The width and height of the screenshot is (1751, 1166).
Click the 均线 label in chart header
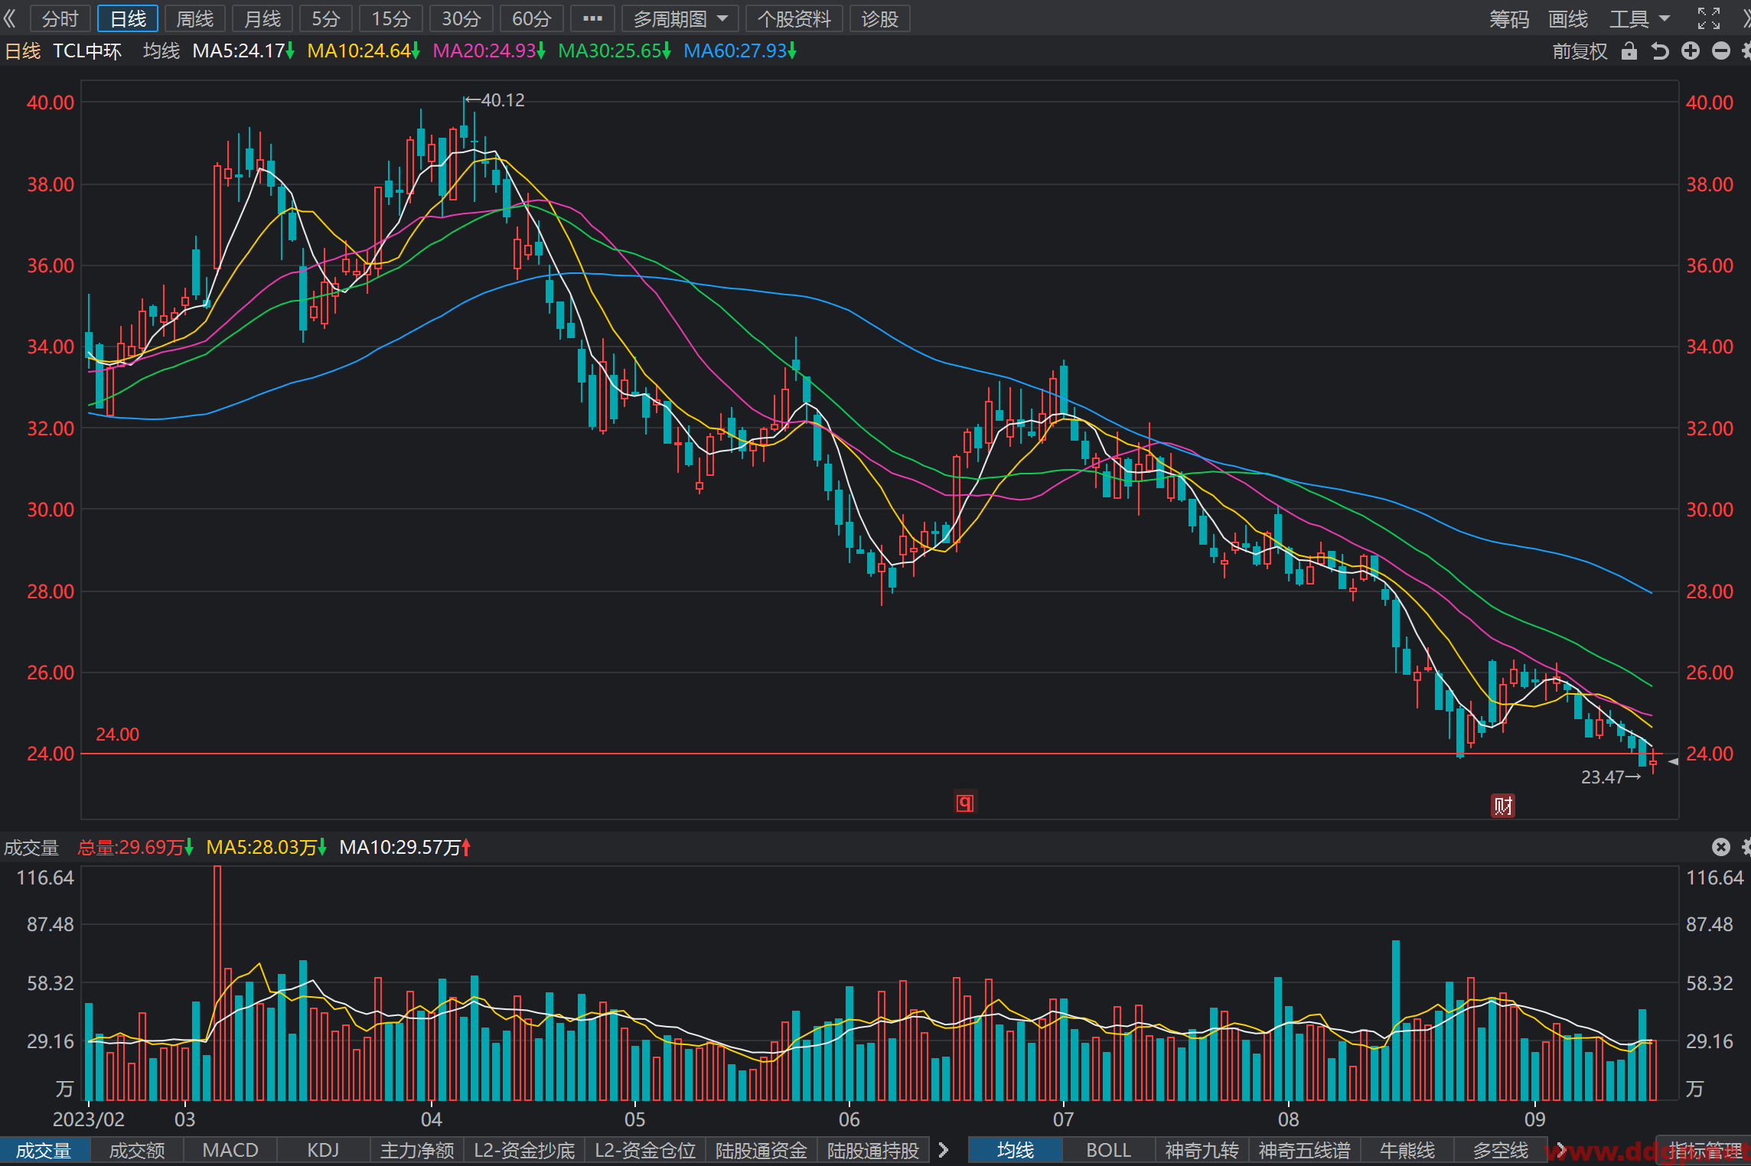[x=161, y=51]
